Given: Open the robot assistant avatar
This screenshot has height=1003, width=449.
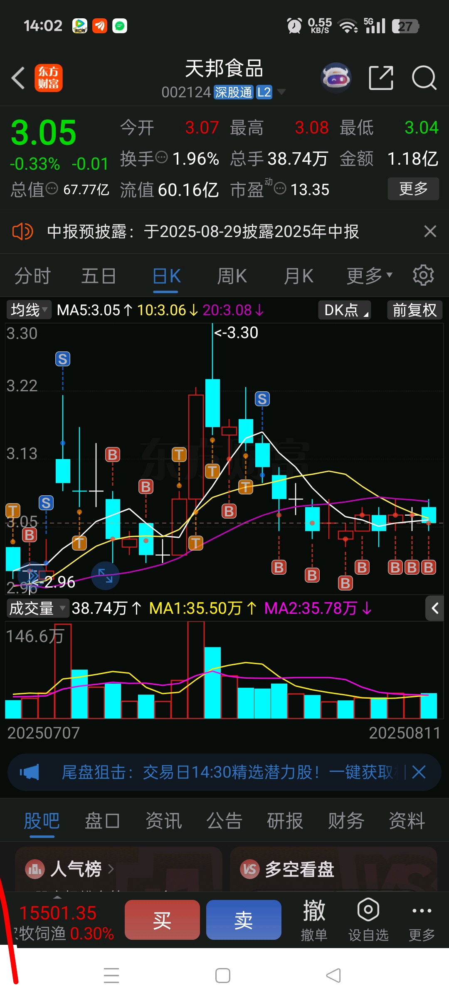Looking at the screenshot, I should (336, 77).
